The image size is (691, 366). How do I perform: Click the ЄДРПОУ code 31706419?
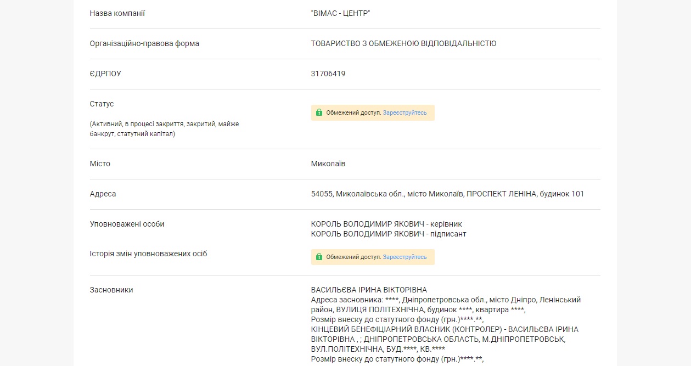point(328,74)
